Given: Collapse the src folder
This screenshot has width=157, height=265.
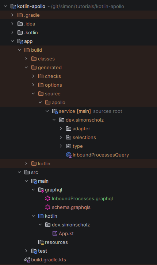Looking at the screenshot, I should tap(19, 173).
